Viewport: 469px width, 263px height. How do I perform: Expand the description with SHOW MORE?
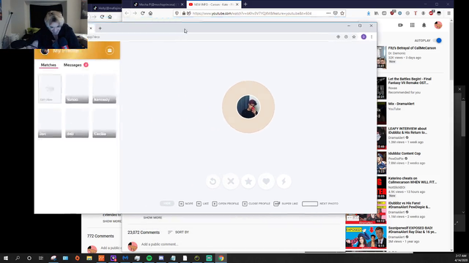coord(152,218)
